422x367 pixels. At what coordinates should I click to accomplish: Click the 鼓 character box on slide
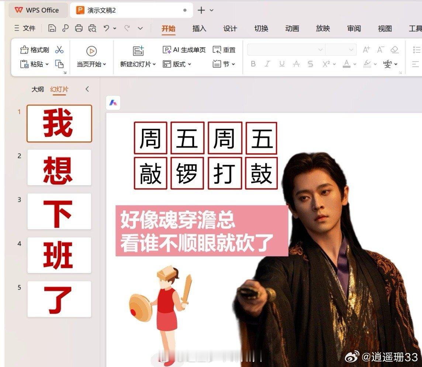coord(261,173)
